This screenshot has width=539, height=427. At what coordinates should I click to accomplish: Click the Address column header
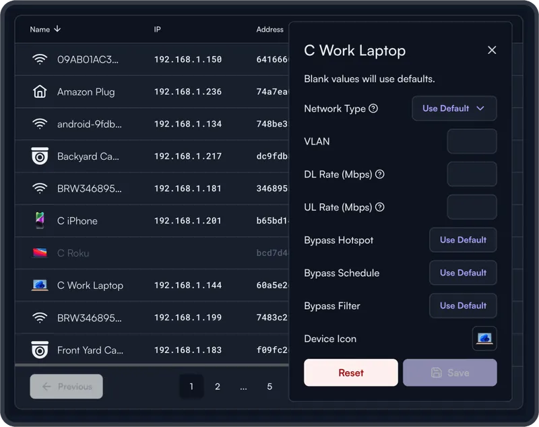(x=270, y=30)
